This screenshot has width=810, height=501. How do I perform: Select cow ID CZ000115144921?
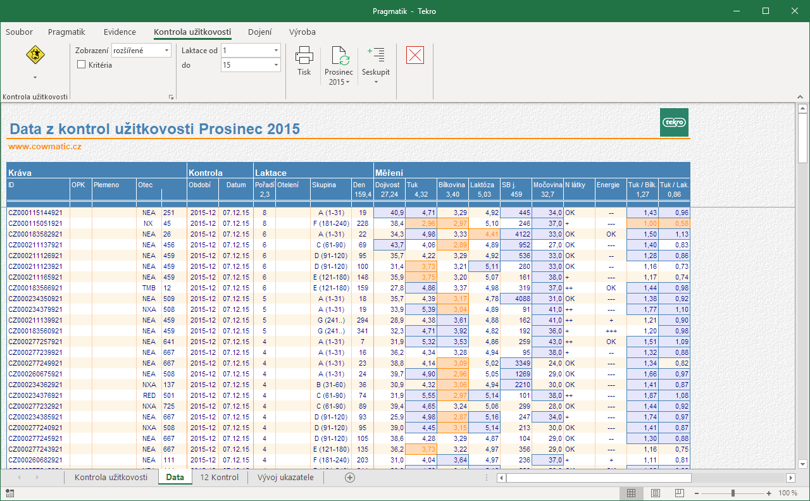tap(35, 213)
